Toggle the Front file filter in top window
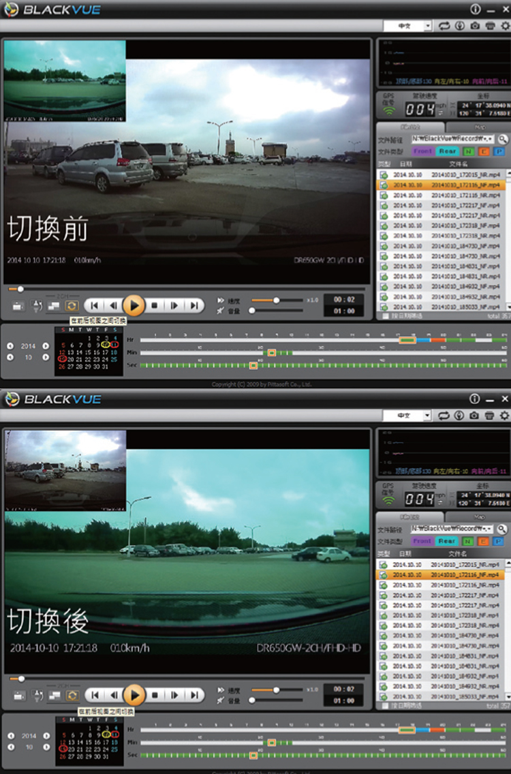The height and width of the screenshot is (774, 511). (x=422, y=151)
